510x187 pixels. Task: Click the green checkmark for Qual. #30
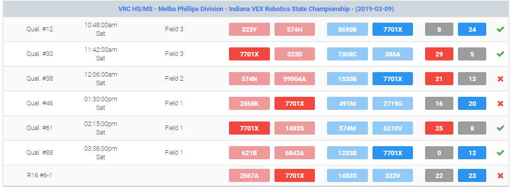coord(500,54)
